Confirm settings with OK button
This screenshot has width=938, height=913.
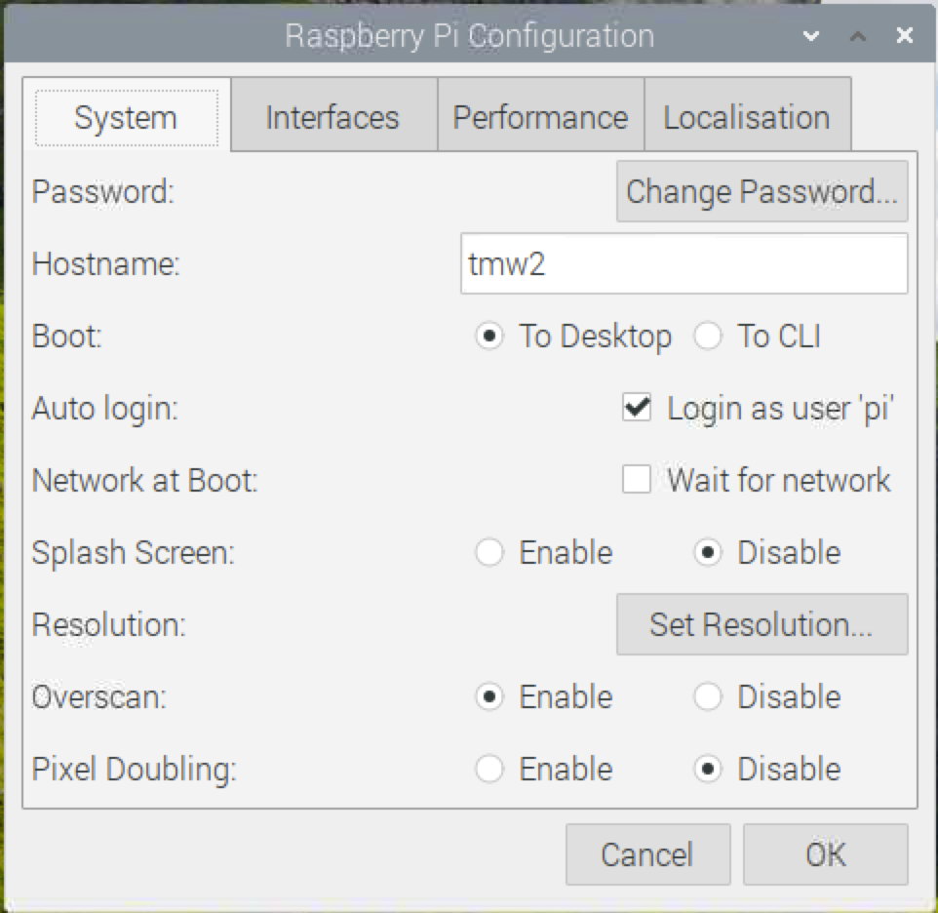click(825, 855)
